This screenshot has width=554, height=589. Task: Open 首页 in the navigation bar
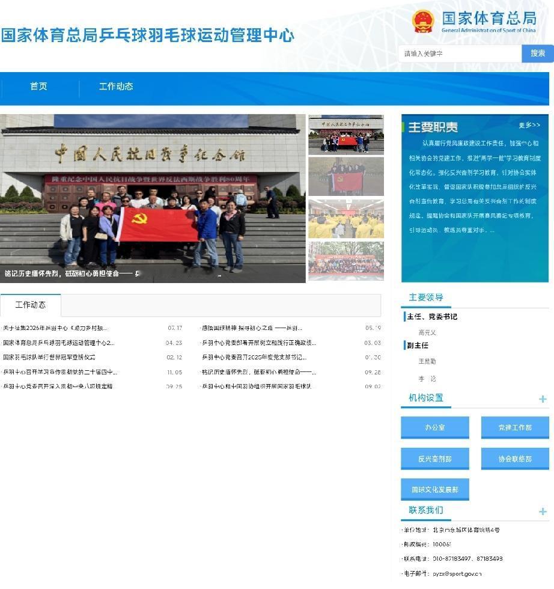[38, 87]
